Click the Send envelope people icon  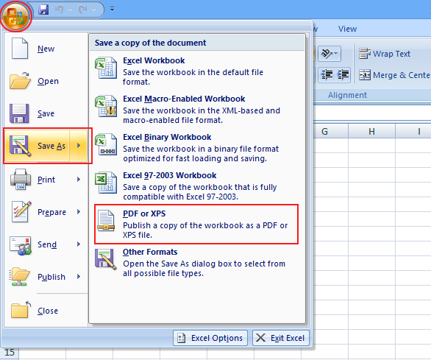click(x=21, y=245)
